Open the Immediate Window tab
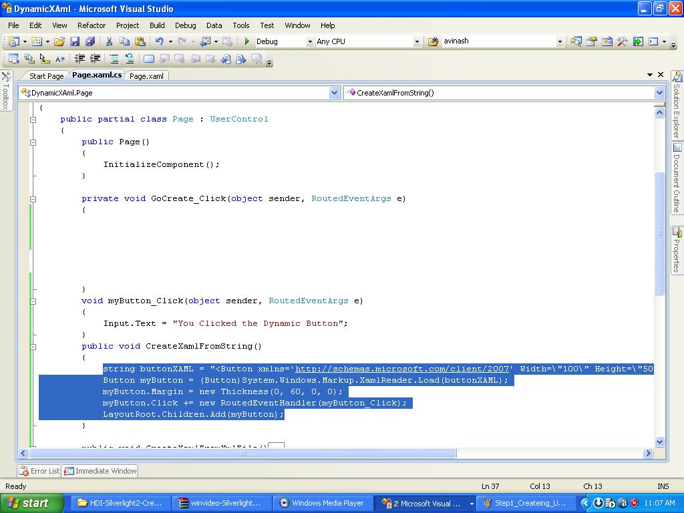Viewport: 684px width, 513px height. click(x=100, y=471)
